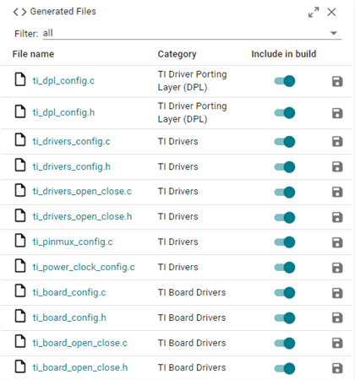355x380 pixels.
Task: Switch off build toggle for ti_drivers_open_close.h
Action: (x=285, y=217)
